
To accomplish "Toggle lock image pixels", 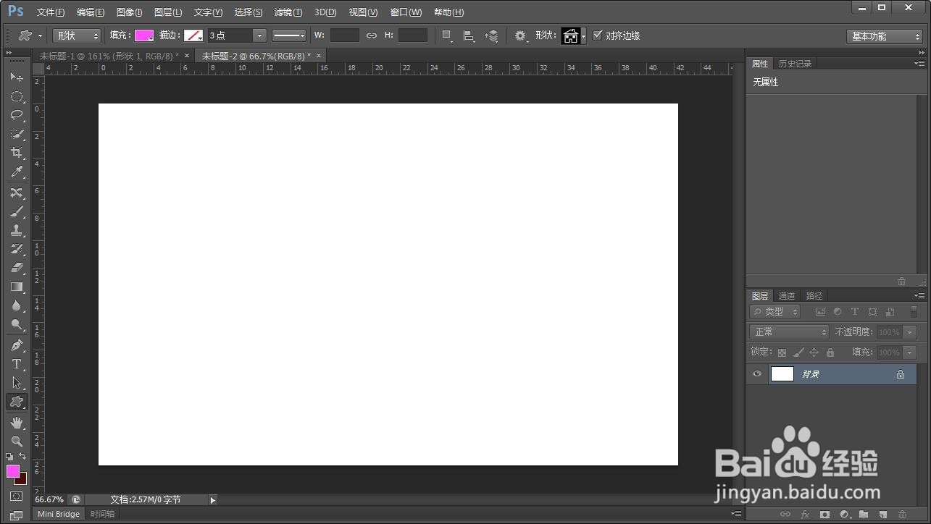I will click(798, 352).
